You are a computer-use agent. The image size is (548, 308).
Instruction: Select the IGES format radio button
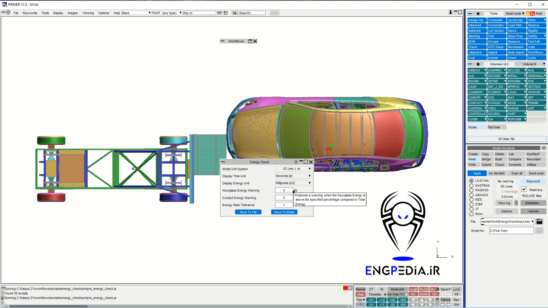[471, 200]
